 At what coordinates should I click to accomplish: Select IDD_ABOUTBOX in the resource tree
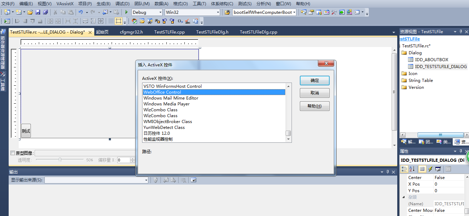(432, 60)
